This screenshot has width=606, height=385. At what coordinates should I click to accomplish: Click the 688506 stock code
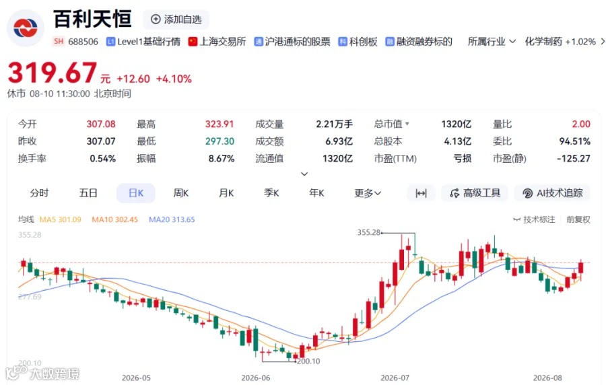coord(83,42)
